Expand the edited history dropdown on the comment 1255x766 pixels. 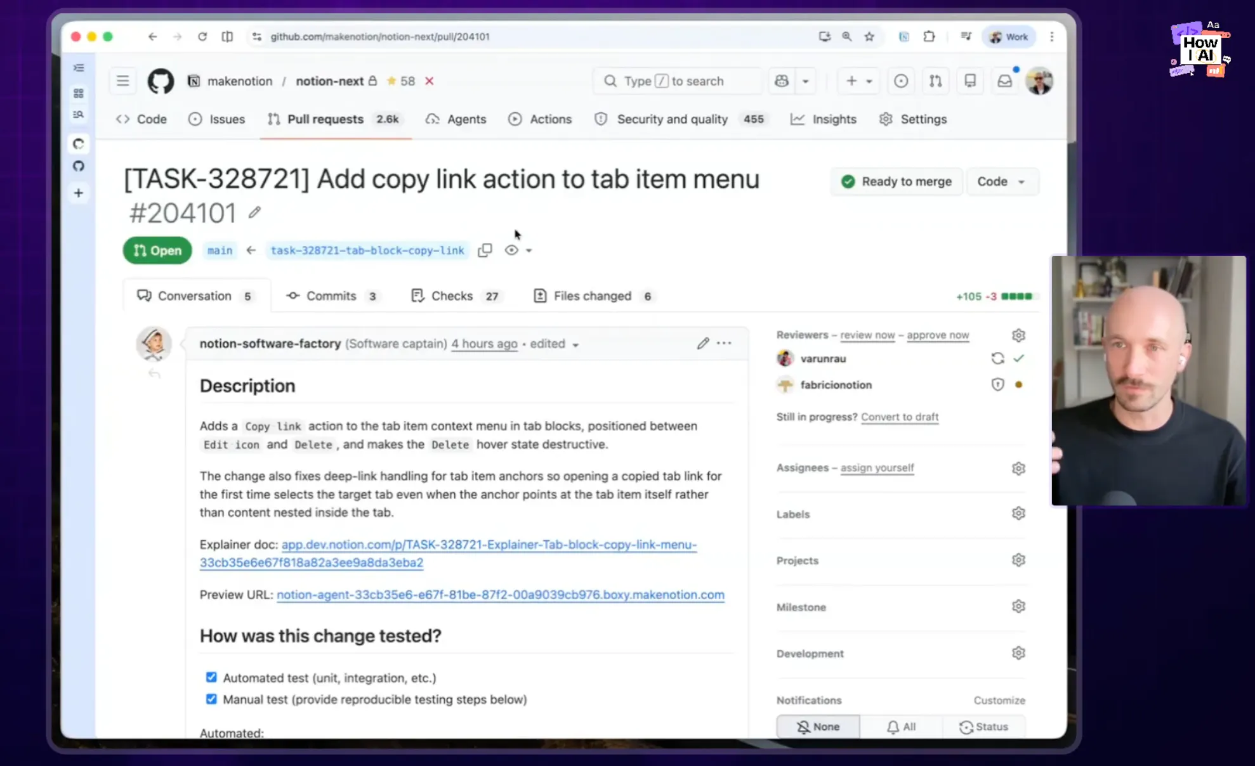pyautogui.click(x=575, y=345)
